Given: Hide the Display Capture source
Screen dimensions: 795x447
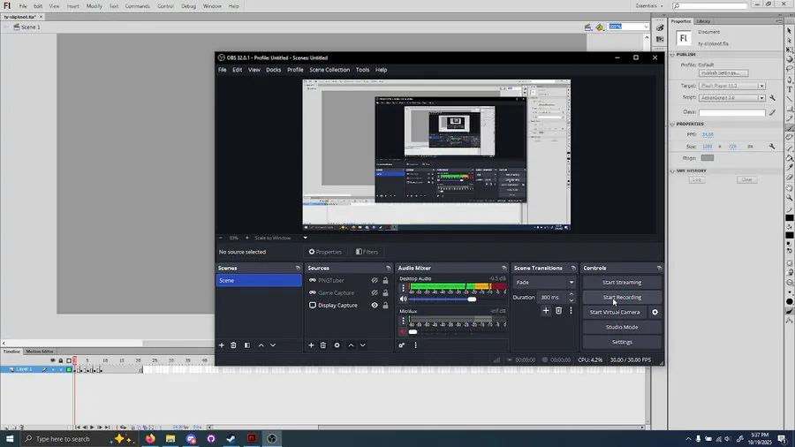Looking at the screenshot, I should (375, 305).
